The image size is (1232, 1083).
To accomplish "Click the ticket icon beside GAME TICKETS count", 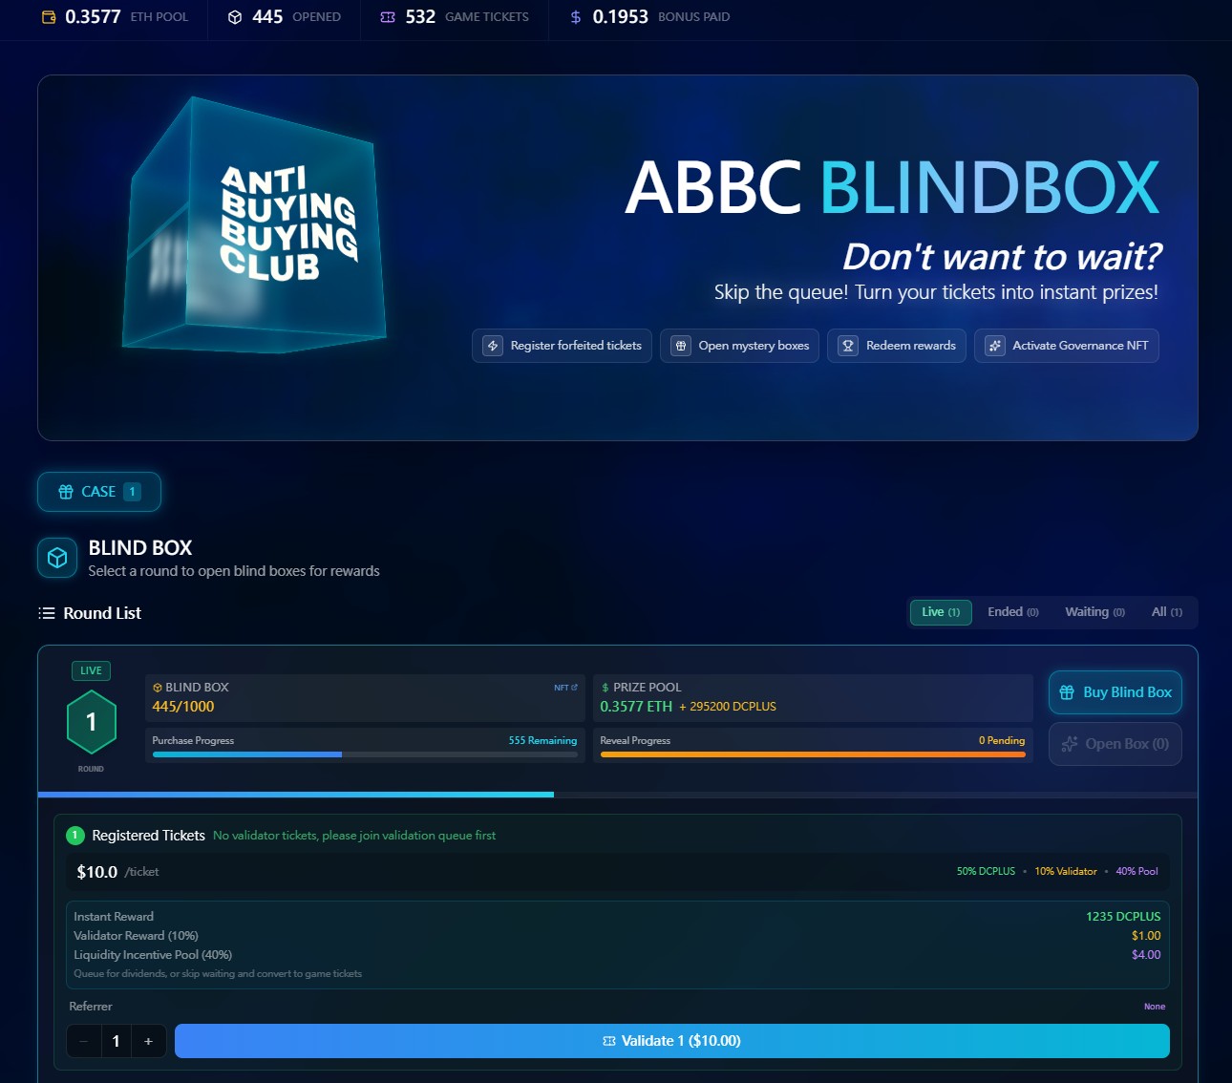I will (387, 15).
